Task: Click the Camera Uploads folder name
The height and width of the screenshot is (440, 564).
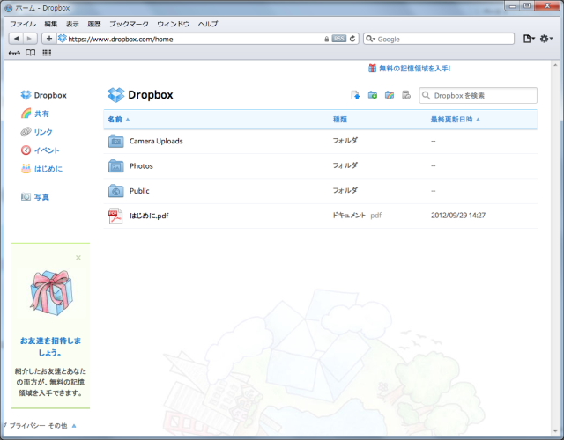Action: (x=156, y=141)
